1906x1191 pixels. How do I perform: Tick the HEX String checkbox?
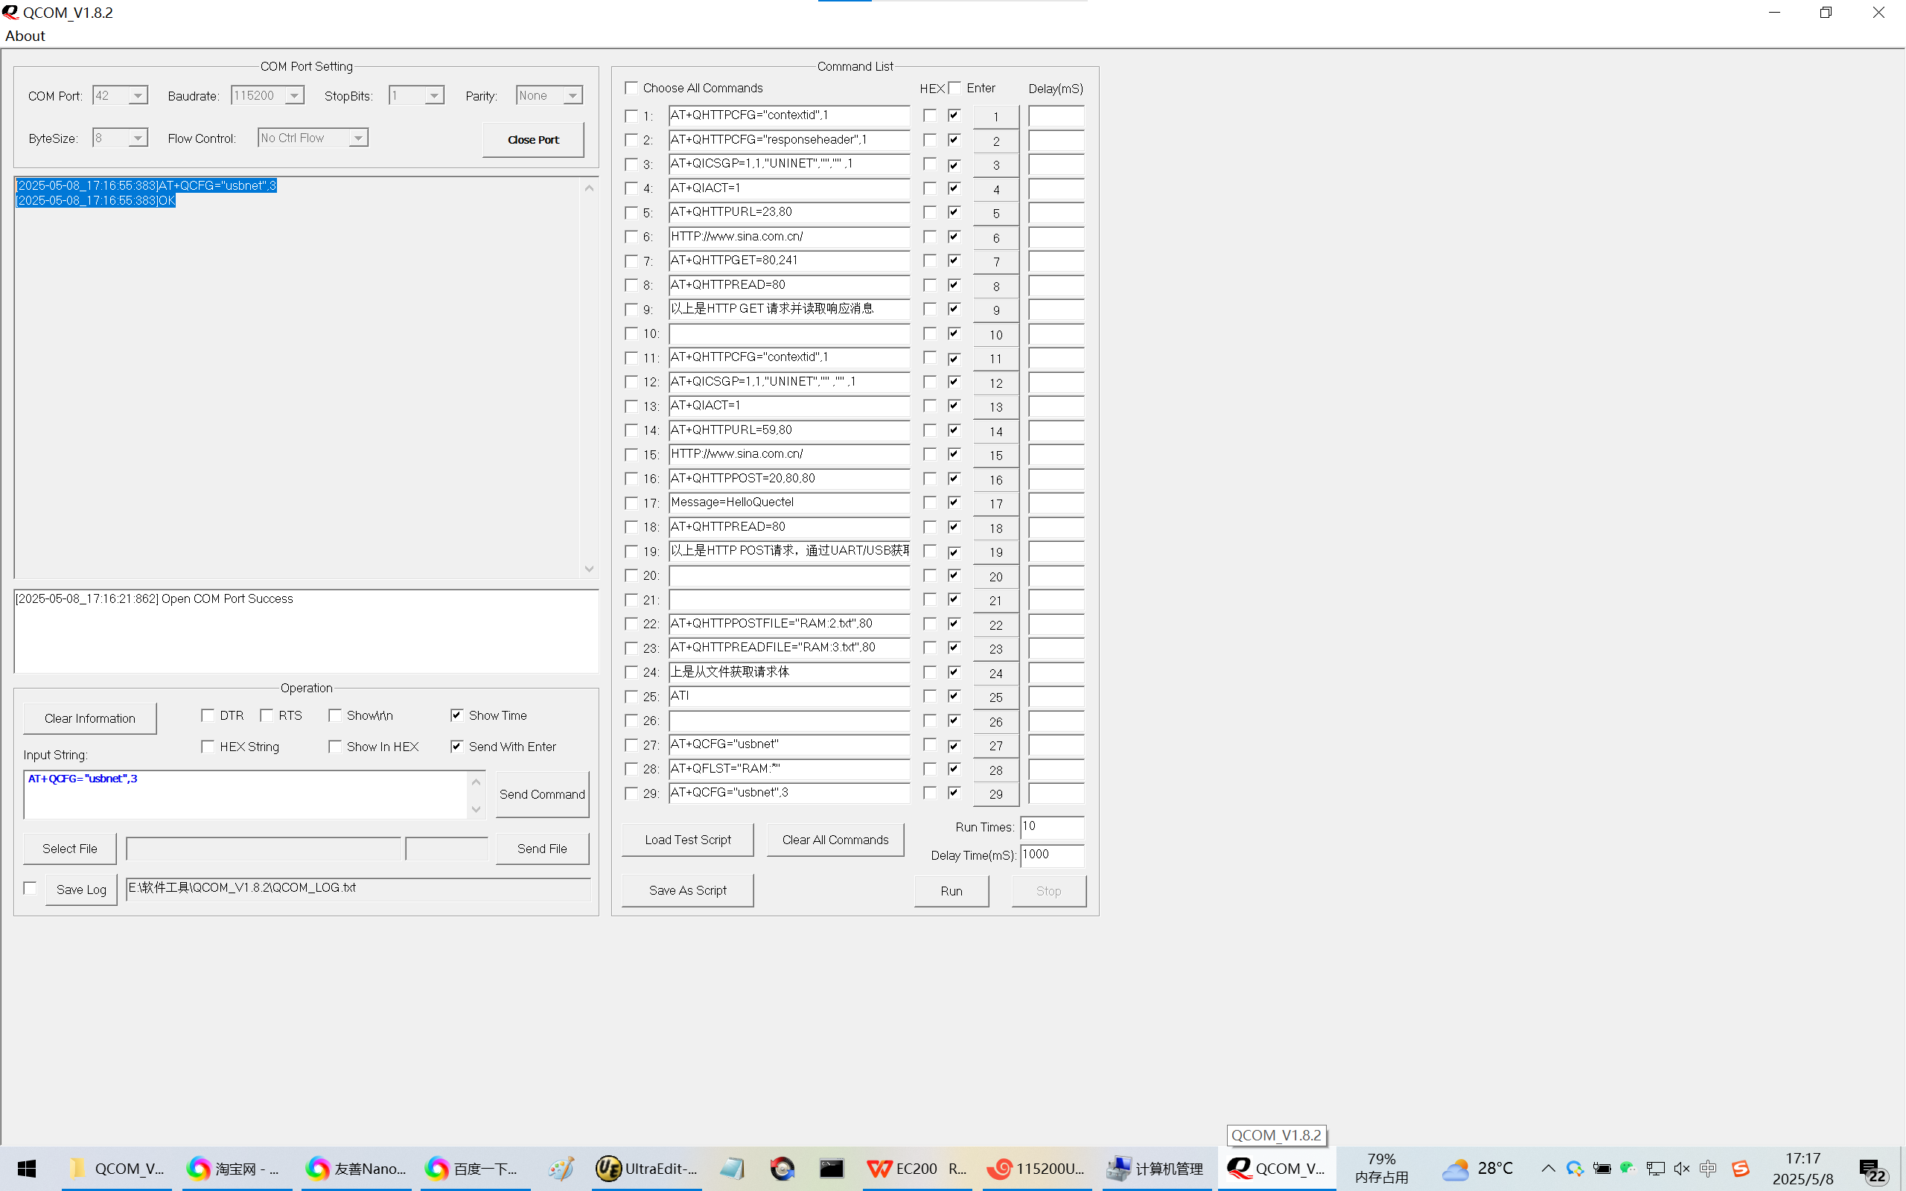point(208,746)
